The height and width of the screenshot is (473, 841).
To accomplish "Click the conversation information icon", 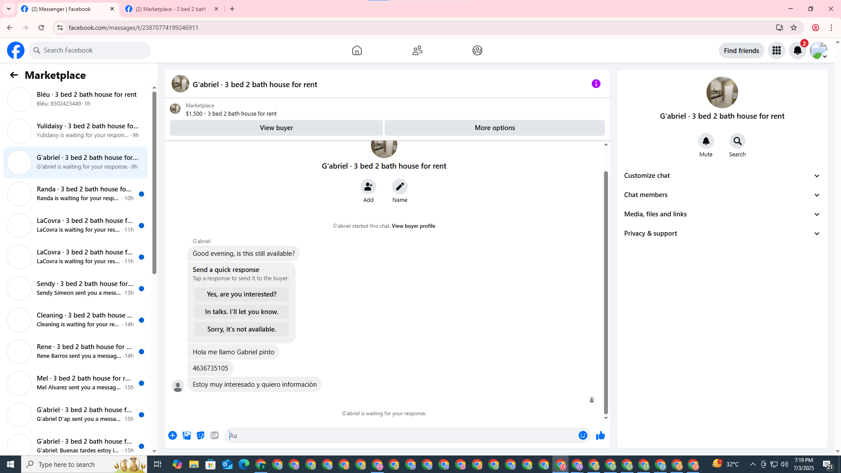I will (596, 84).
